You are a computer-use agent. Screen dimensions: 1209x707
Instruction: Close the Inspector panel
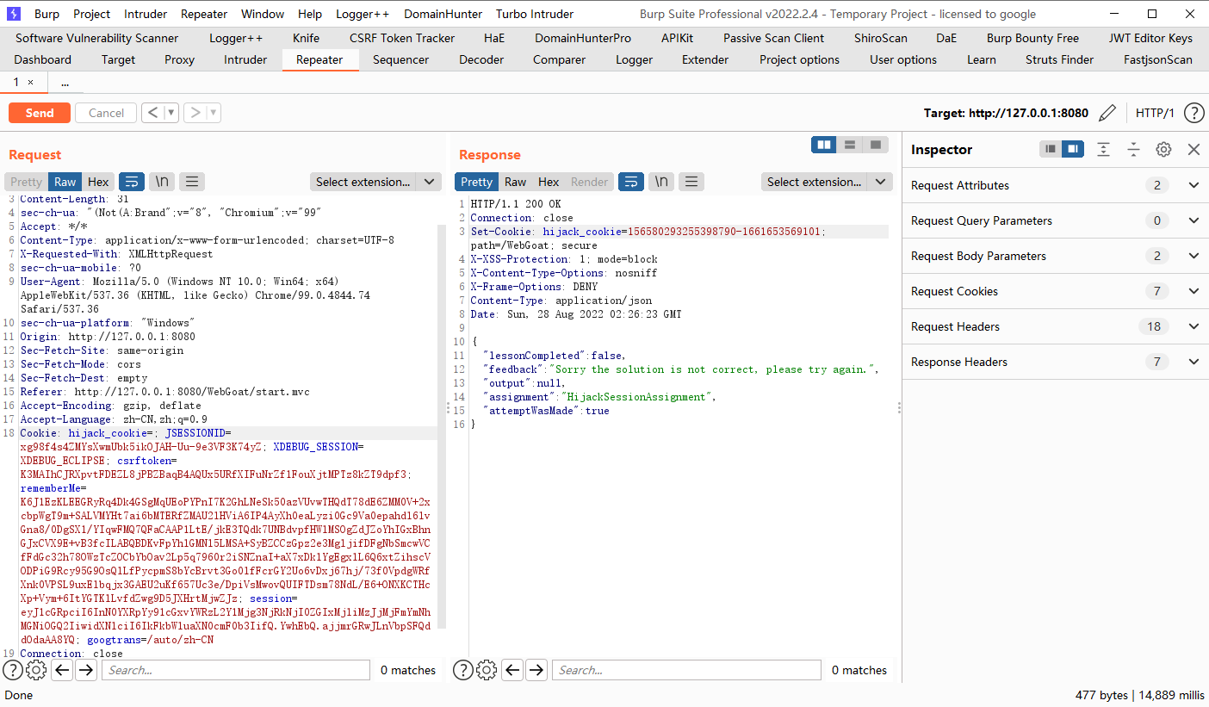tap(1193, 149)
